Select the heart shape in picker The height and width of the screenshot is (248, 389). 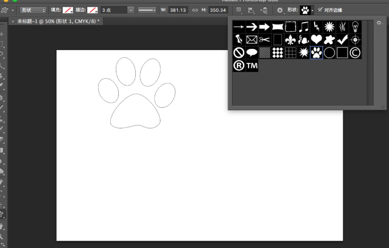pyautogui.click(x=316, y=40)
